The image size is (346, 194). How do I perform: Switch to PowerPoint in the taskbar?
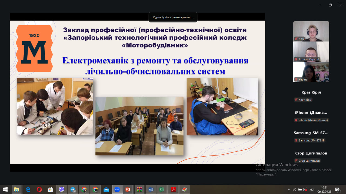coord(128,189)
